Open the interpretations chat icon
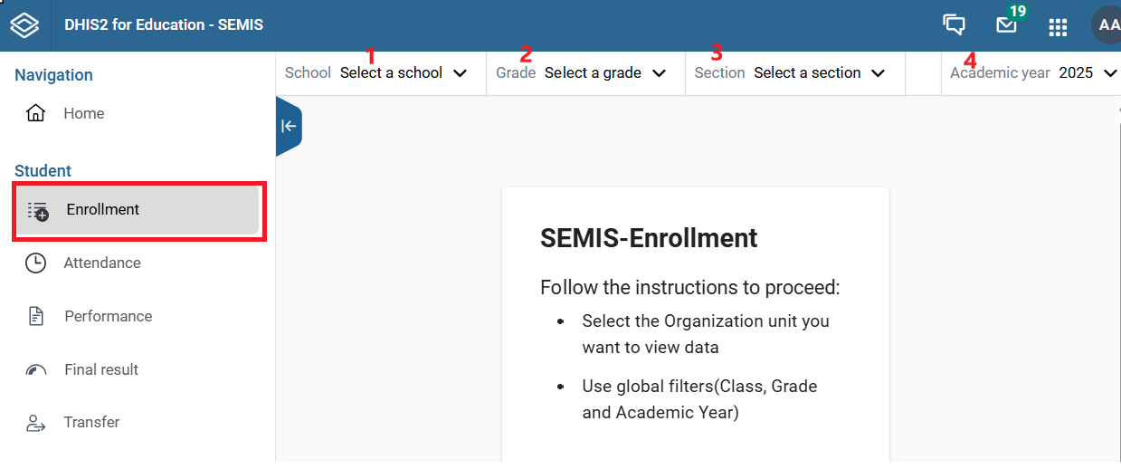1121x469 pixels. (954, 25)
